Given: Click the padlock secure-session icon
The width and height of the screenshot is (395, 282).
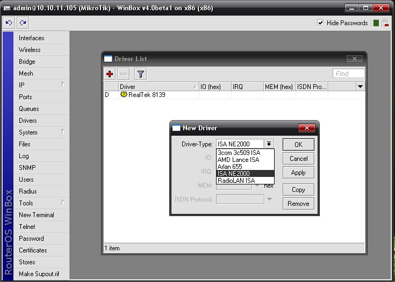Looking at the screenshot, I should click(x=385, y=23).
